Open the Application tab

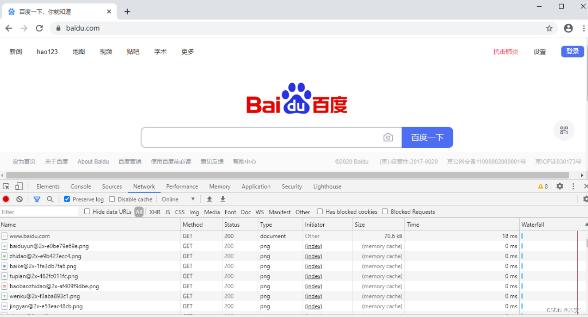(256, 186)
